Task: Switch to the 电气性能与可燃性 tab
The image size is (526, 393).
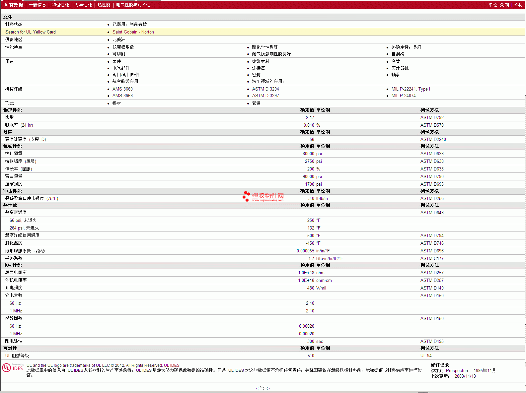Action: [x=133, y=5]
